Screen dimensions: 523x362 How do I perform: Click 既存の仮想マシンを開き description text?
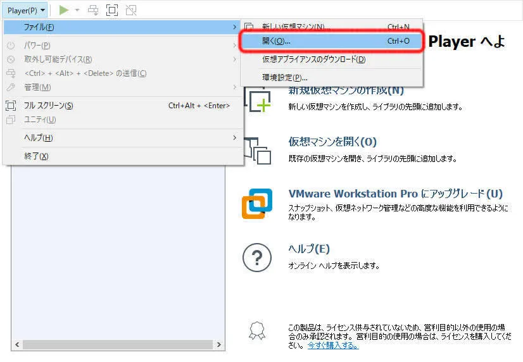372,158
